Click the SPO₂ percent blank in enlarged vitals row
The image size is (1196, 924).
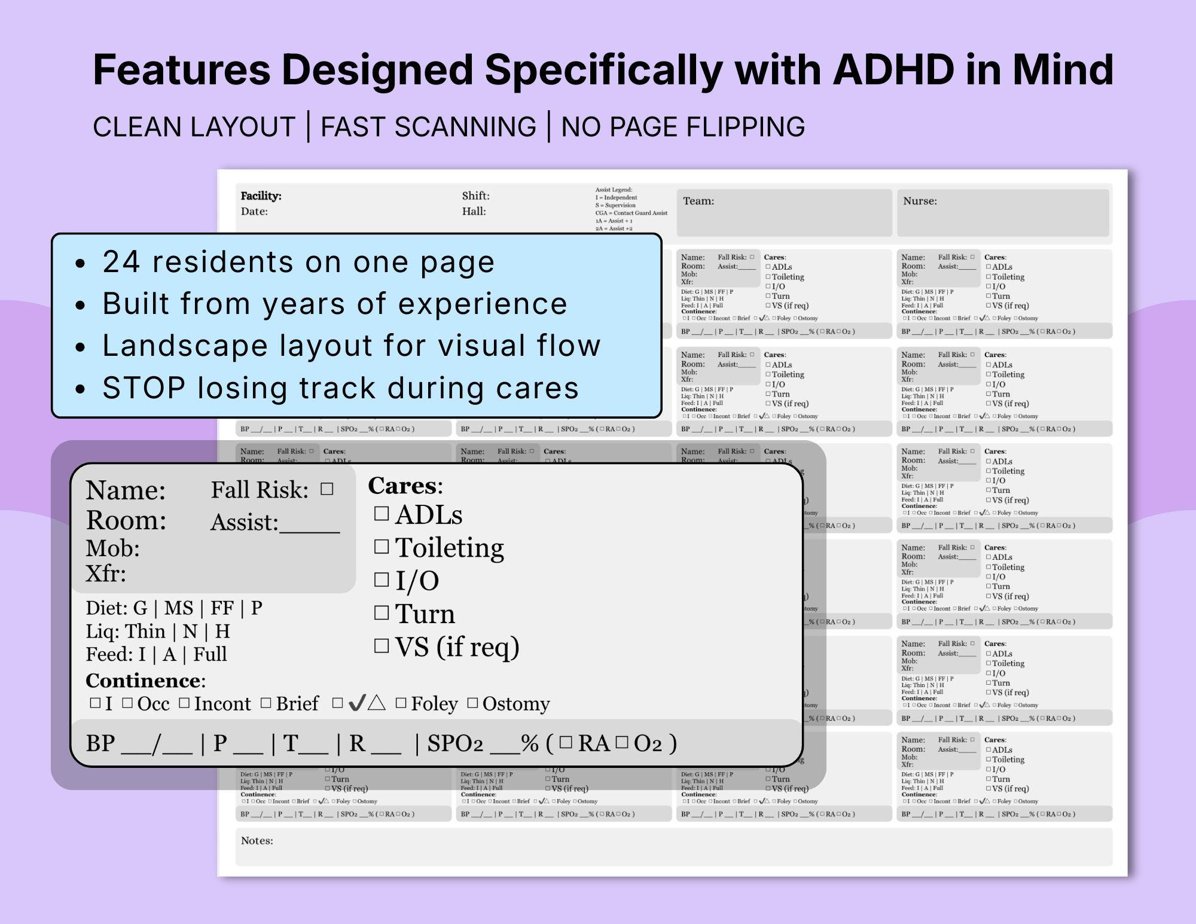click(504, 745)
